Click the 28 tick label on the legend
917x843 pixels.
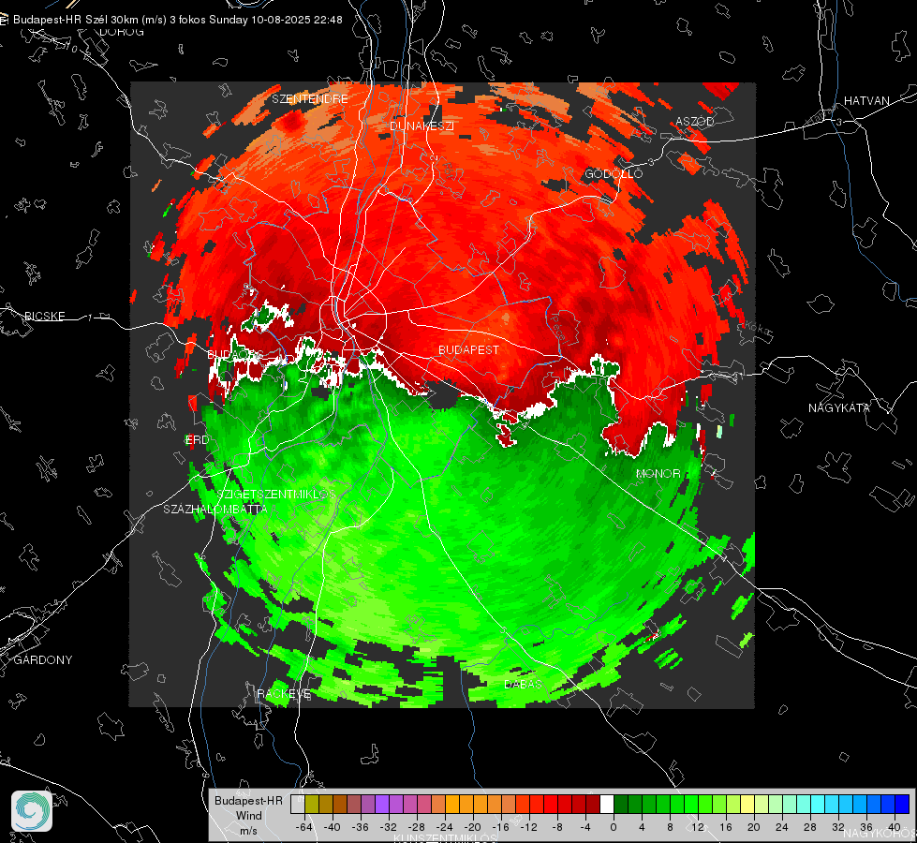(x=809, y=827)
